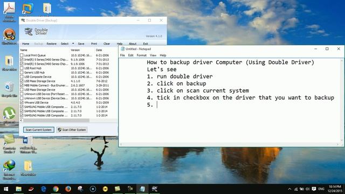Click Save in the Double Driver toolbar

pos(81,44)
